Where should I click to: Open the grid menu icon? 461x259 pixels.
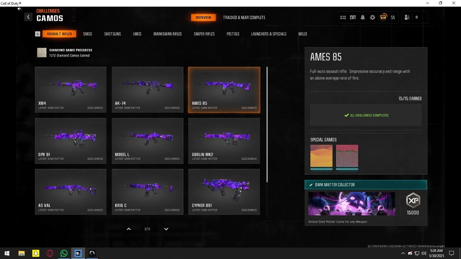click(343, 17)
